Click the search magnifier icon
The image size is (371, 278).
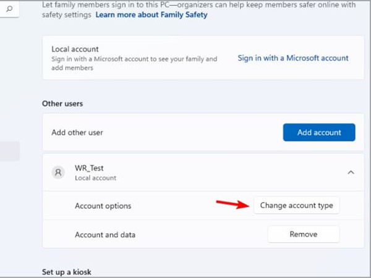pos(9,9)
